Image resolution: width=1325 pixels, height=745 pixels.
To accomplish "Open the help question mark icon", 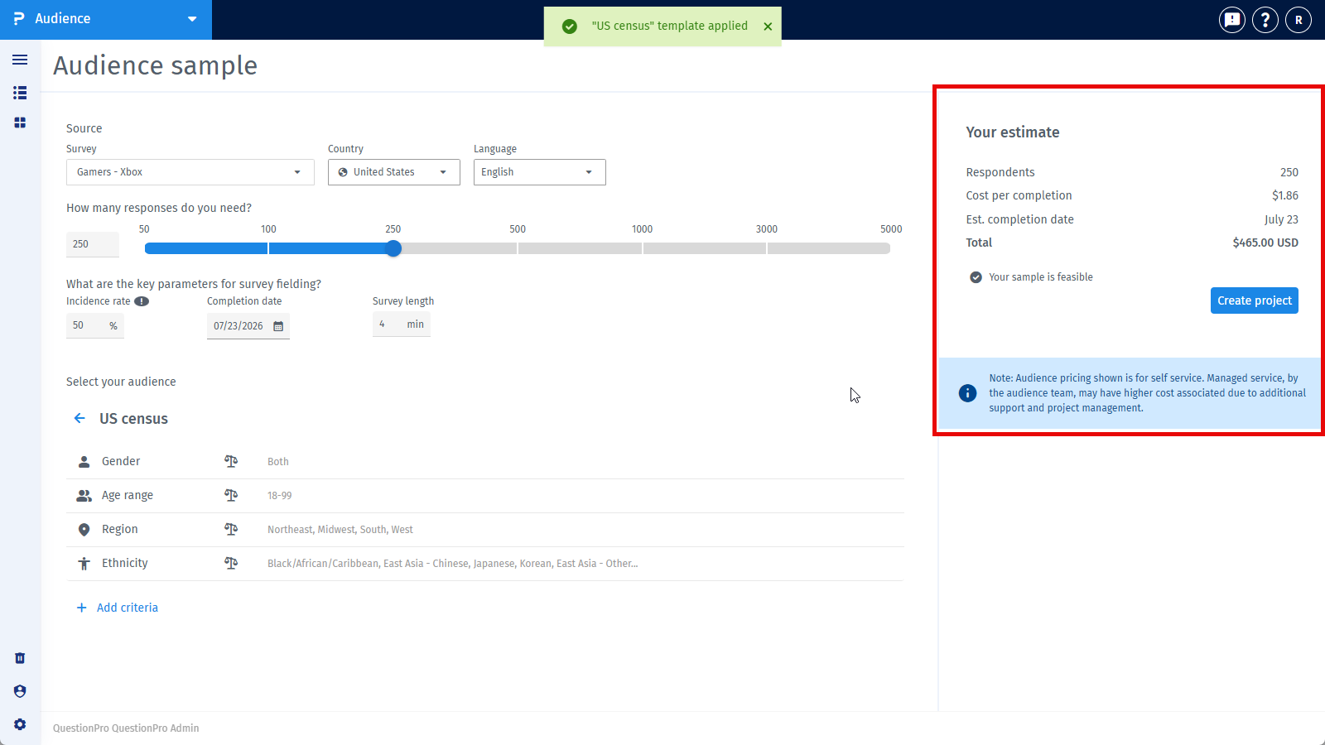I will click(1265, 19).
